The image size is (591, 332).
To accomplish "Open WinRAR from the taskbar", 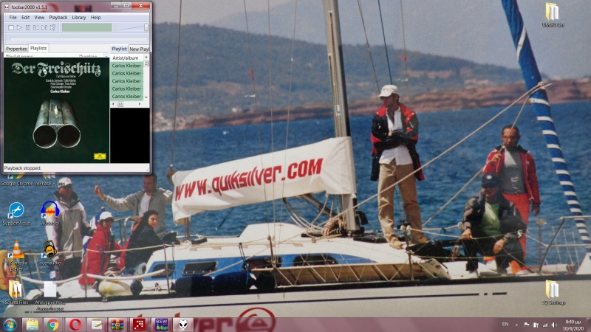I will point(117,325).
